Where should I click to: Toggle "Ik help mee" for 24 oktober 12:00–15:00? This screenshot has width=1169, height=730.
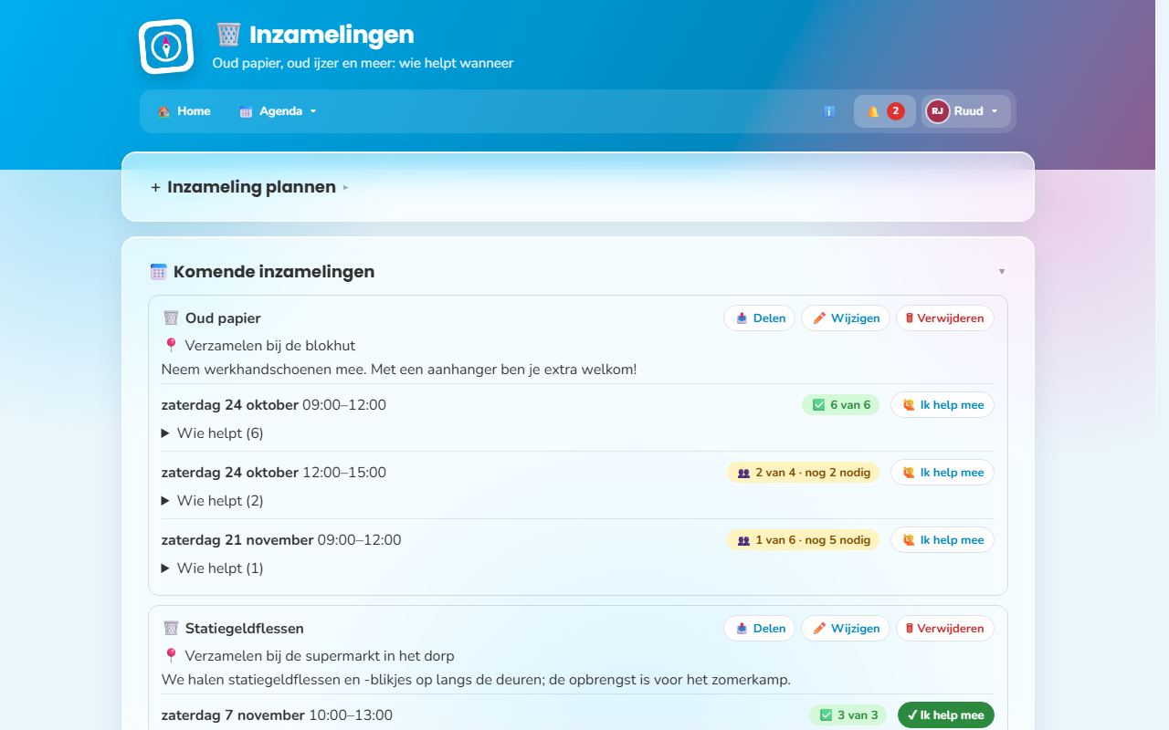click(943, 473)
